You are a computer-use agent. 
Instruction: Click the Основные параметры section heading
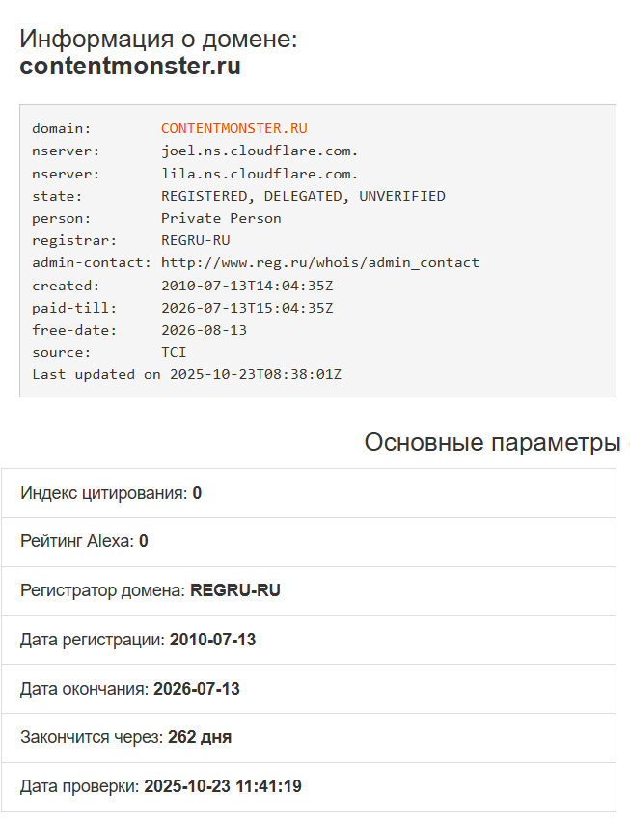pyautogui.click(x=492, y=443)
